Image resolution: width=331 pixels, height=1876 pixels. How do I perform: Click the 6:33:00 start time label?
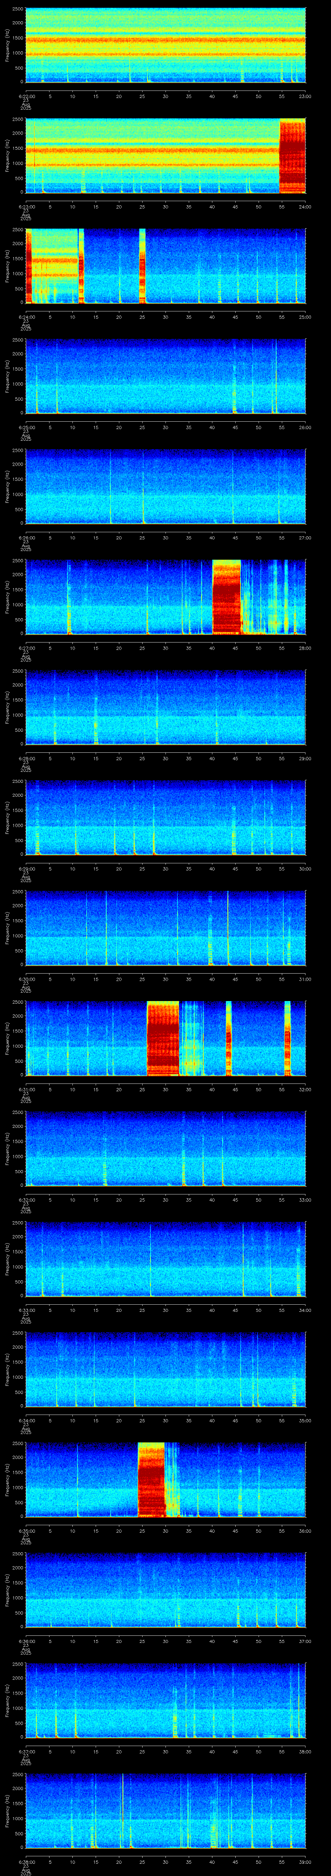(26, 1310)
